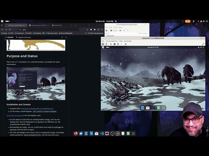Viewport: 209px width, 156px height.
Task: Expand the QEMU/KVM connection row
Action: [x=105, y=36]
